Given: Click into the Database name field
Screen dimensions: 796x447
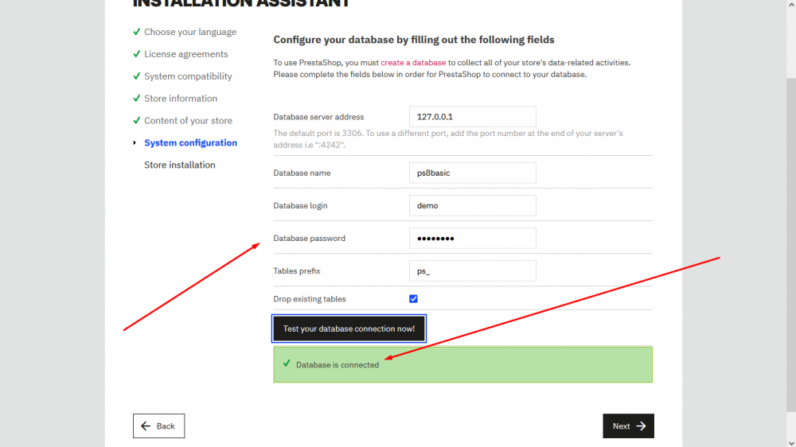Looking at the screenshot, I should coord(472,173).
